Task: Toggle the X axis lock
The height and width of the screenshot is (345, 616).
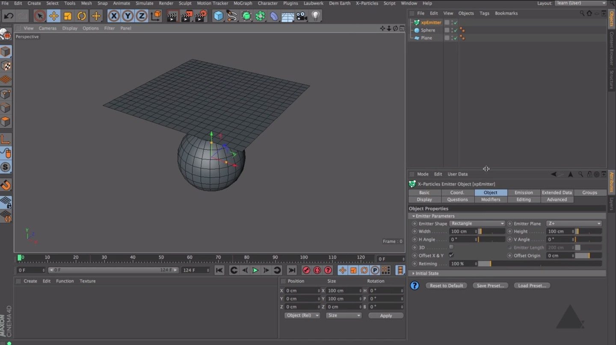Action: tap(113, 16)
